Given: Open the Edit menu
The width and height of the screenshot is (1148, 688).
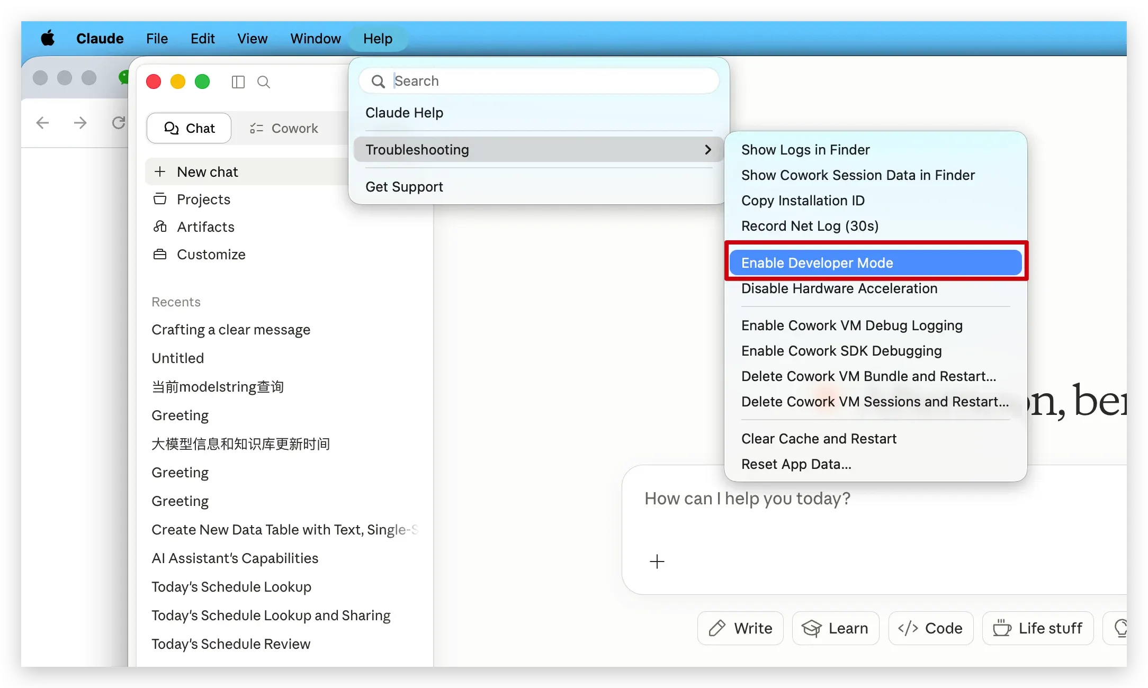Looking at the screenshot, I should tap(203, 39).
